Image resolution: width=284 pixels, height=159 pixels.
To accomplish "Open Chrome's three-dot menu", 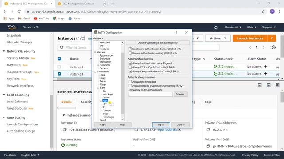I will (x=279, y=11).
